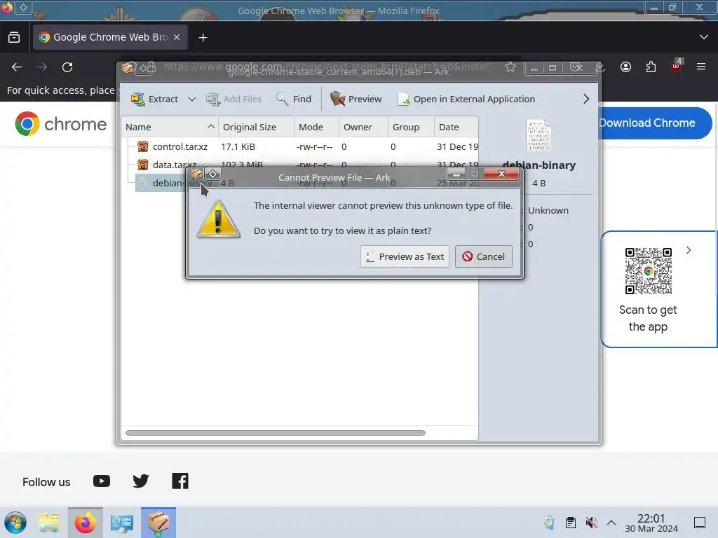This screenshot has height=538, width=718.
Task: Open the Twitter follow link
Action: coord(140,481)
